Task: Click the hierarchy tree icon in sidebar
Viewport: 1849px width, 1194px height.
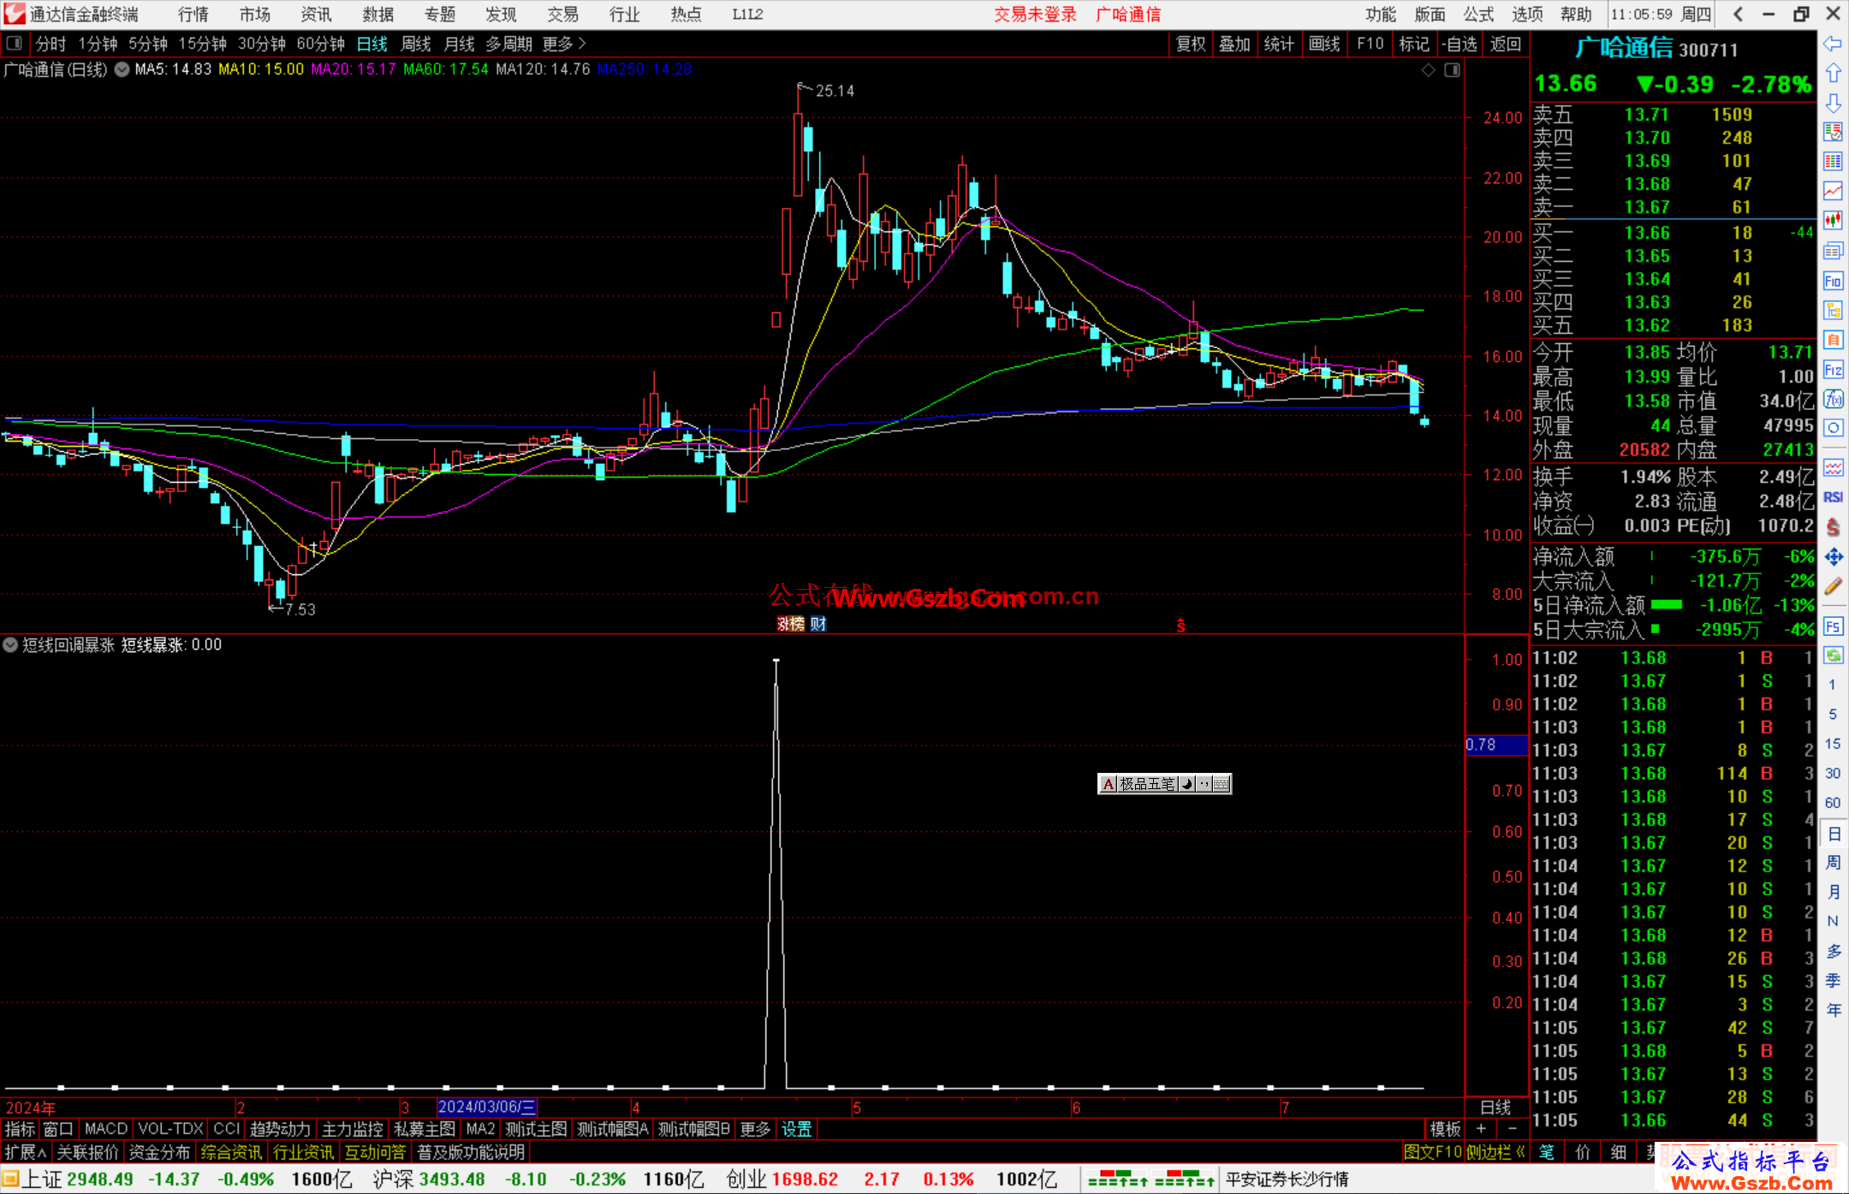Action: (x=1833, y=310)
